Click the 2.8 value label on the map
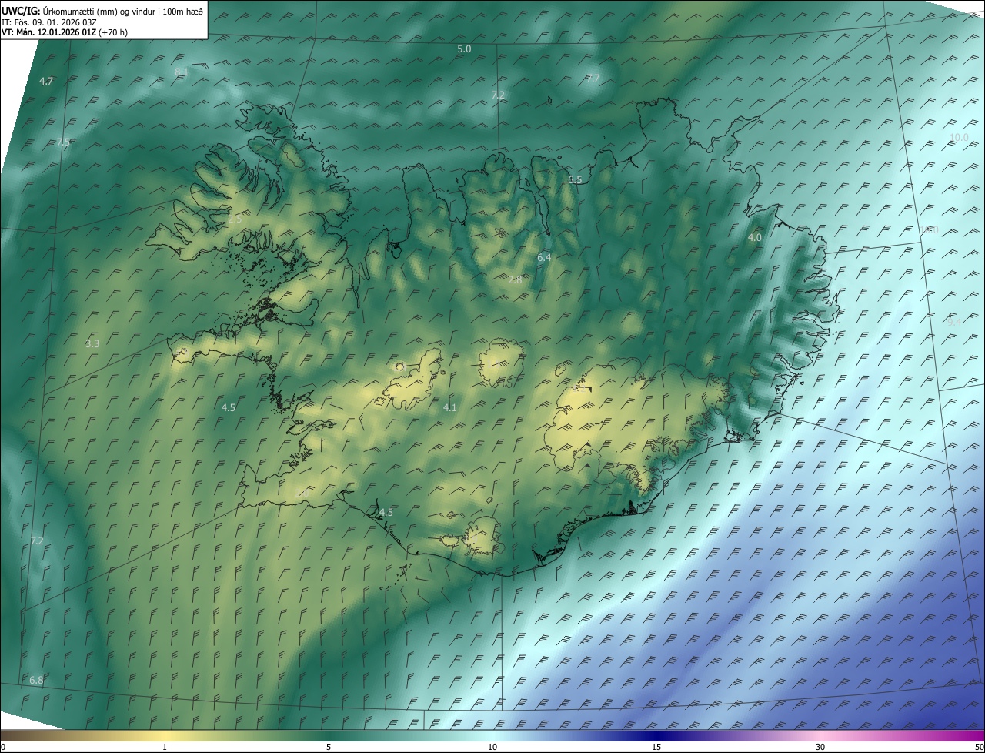This screenshot has height=753, width=985. pos(515,280)
